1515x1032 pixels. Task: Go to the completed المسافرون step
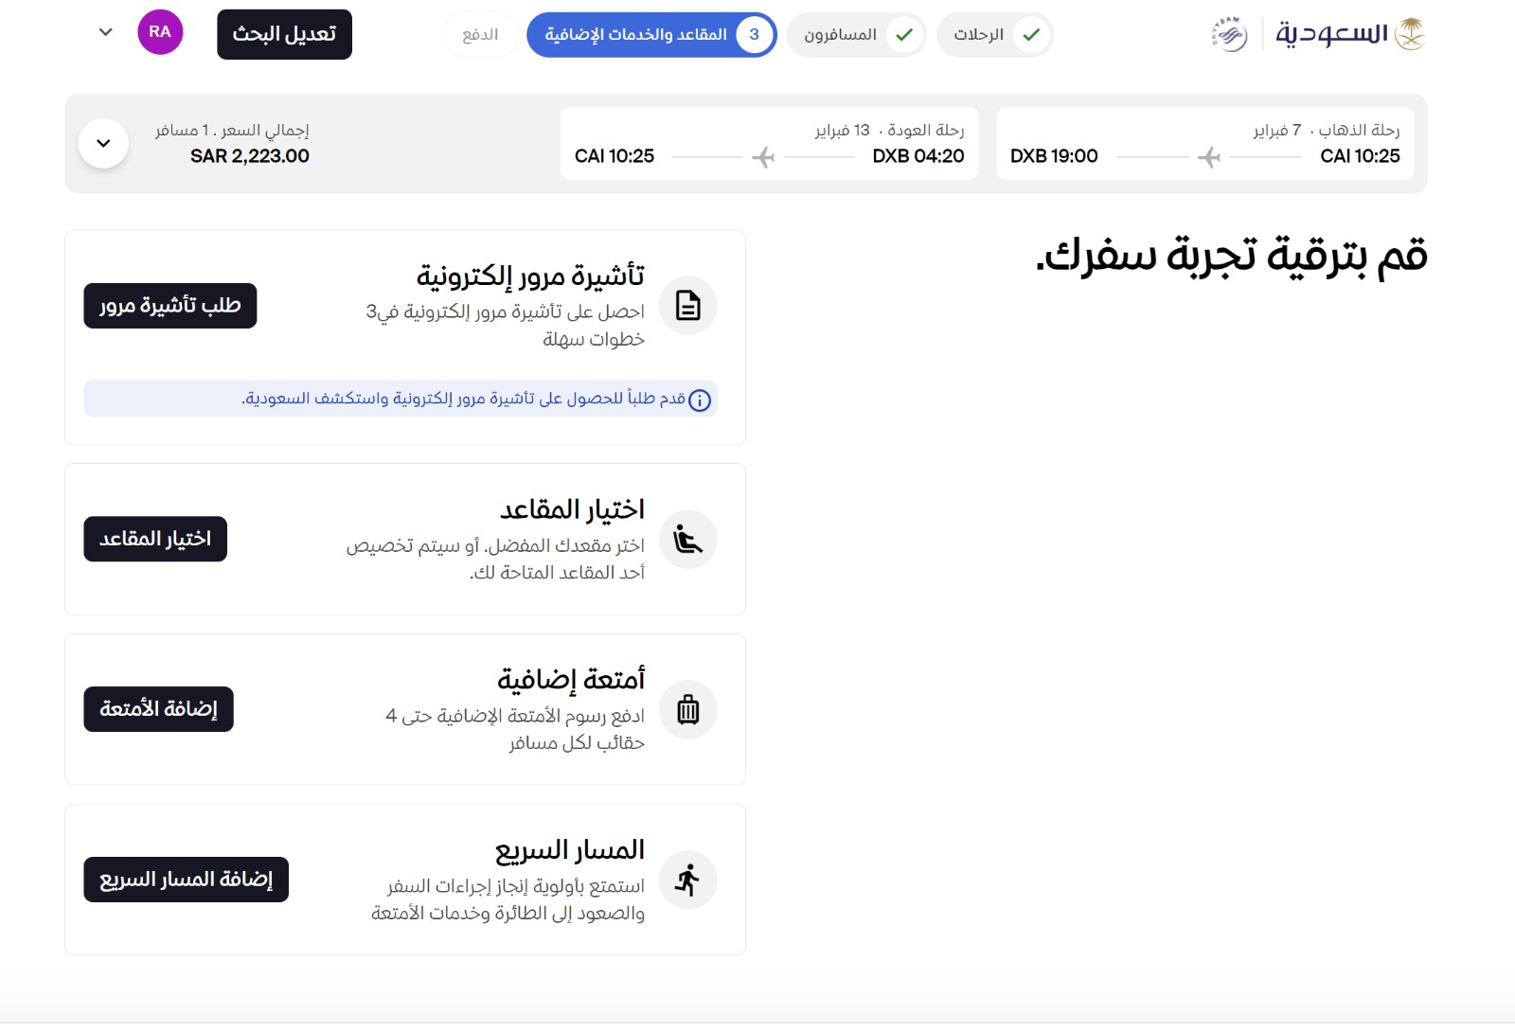[856, 35]
